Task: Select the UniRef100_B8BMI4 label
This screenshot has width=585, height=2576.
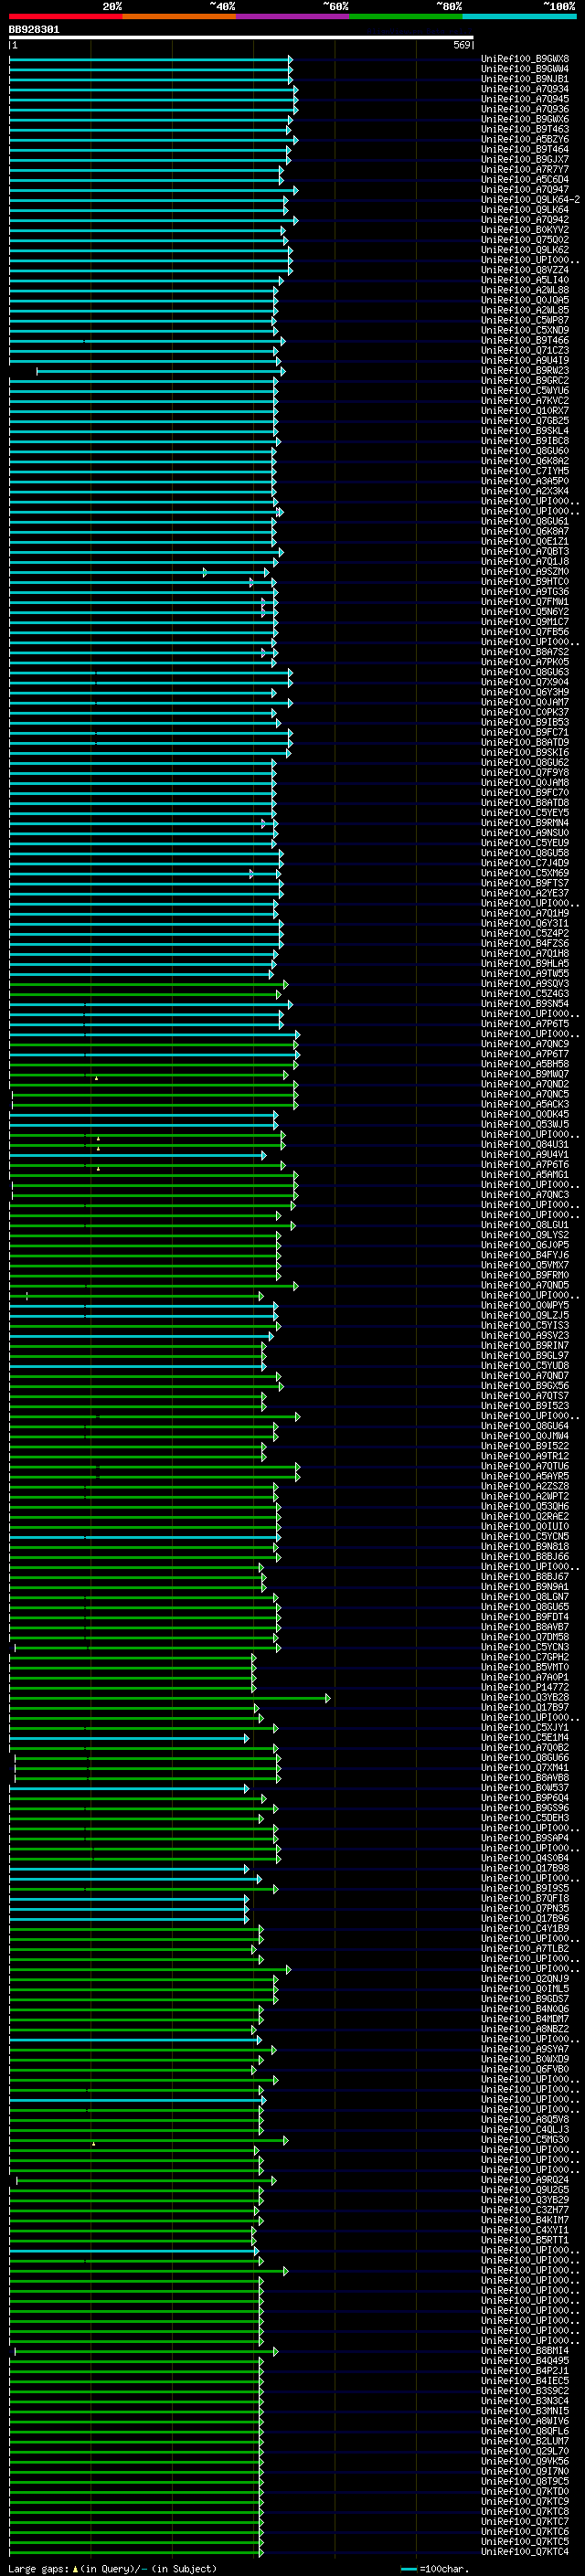Action: point(525,2350)
